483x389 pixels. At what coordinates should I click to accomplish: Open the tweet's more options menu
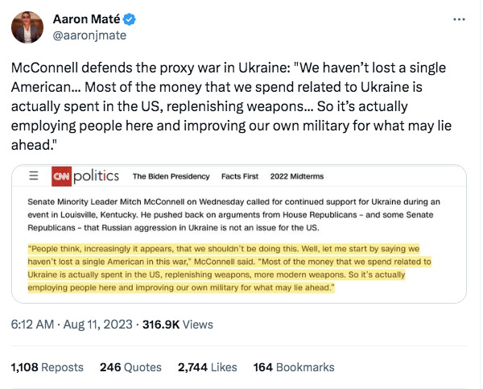pos(459,19)
